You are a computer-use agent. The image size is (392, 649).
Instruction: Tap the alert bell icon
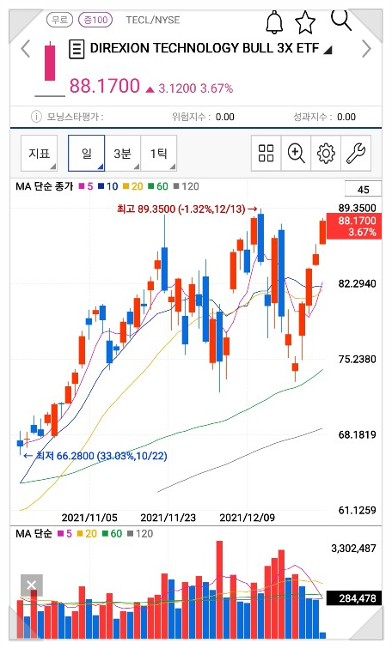click(274, 22)
